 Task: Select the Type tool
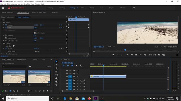pyautogui.click(x=56, y=85)
